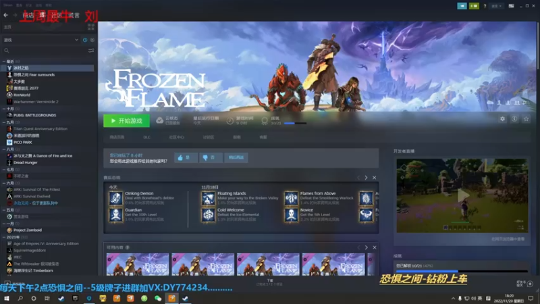Open the Windows Start menu
540x304 pixels.
coord(6,298)
